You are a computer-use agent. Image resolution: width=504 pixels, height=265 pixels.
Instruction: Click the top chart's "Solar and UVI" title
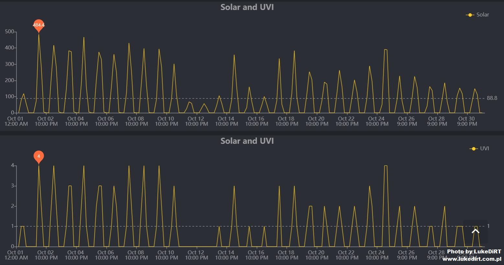pyautogui.click(x=247, y=7)
